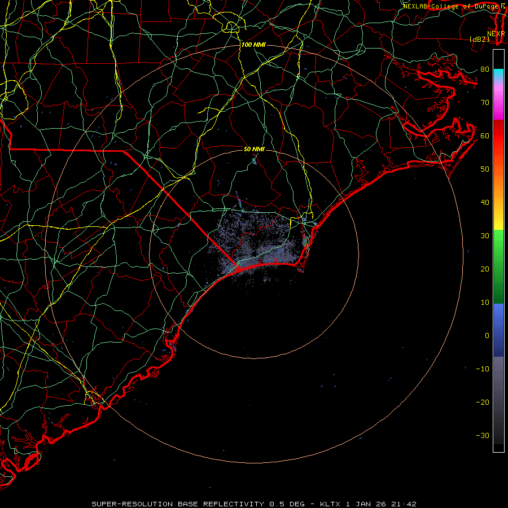Image resolution: width=508 pixels, height=508 pixels.
Task: Click the 40 value on the dBZ scale
Action: click(485, 203)
